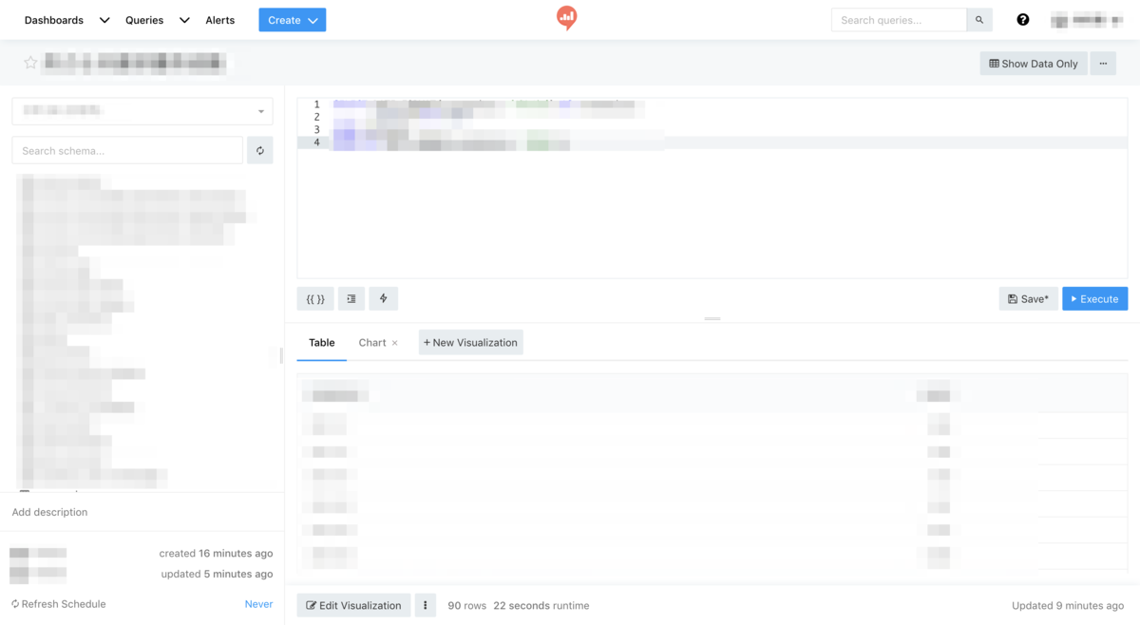Click 'updated 5 minutes ago' text

(x=217, y=574)
